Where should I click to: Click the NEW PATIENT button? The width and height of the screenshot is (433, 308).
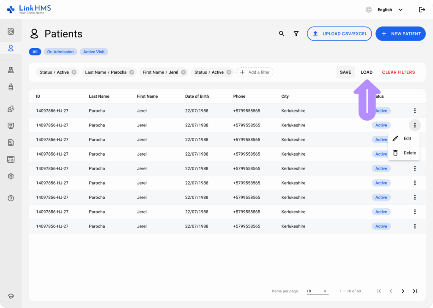(400, 33)
